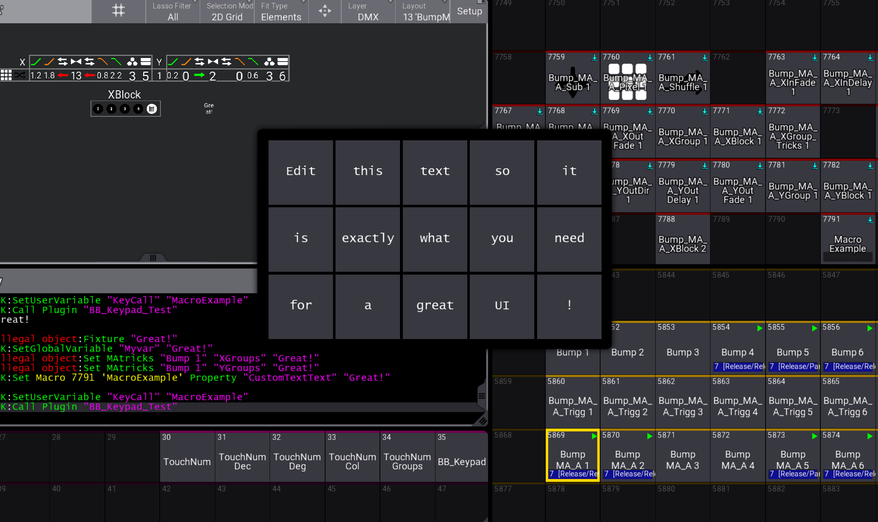
Task: Click the grid snap hash icon
Action: click(x=118, y=11)
